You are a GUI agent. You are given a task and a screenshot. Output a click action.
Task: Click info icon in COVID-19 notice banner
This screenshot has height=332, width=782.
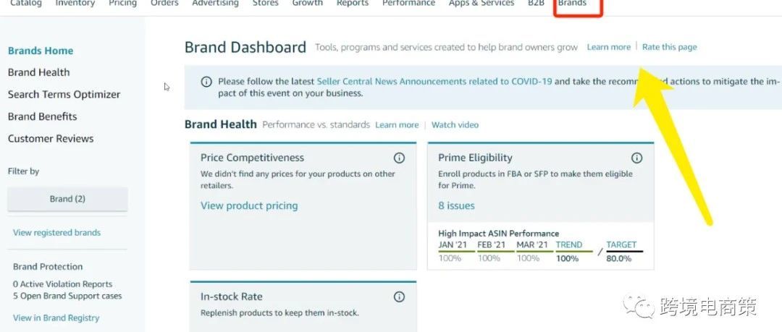tap(206, 82)
